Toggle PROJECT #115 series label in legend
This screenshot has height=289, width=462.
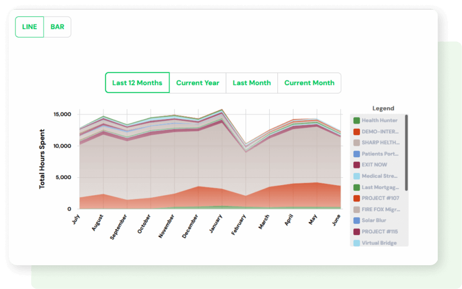(x=380, y=232)
